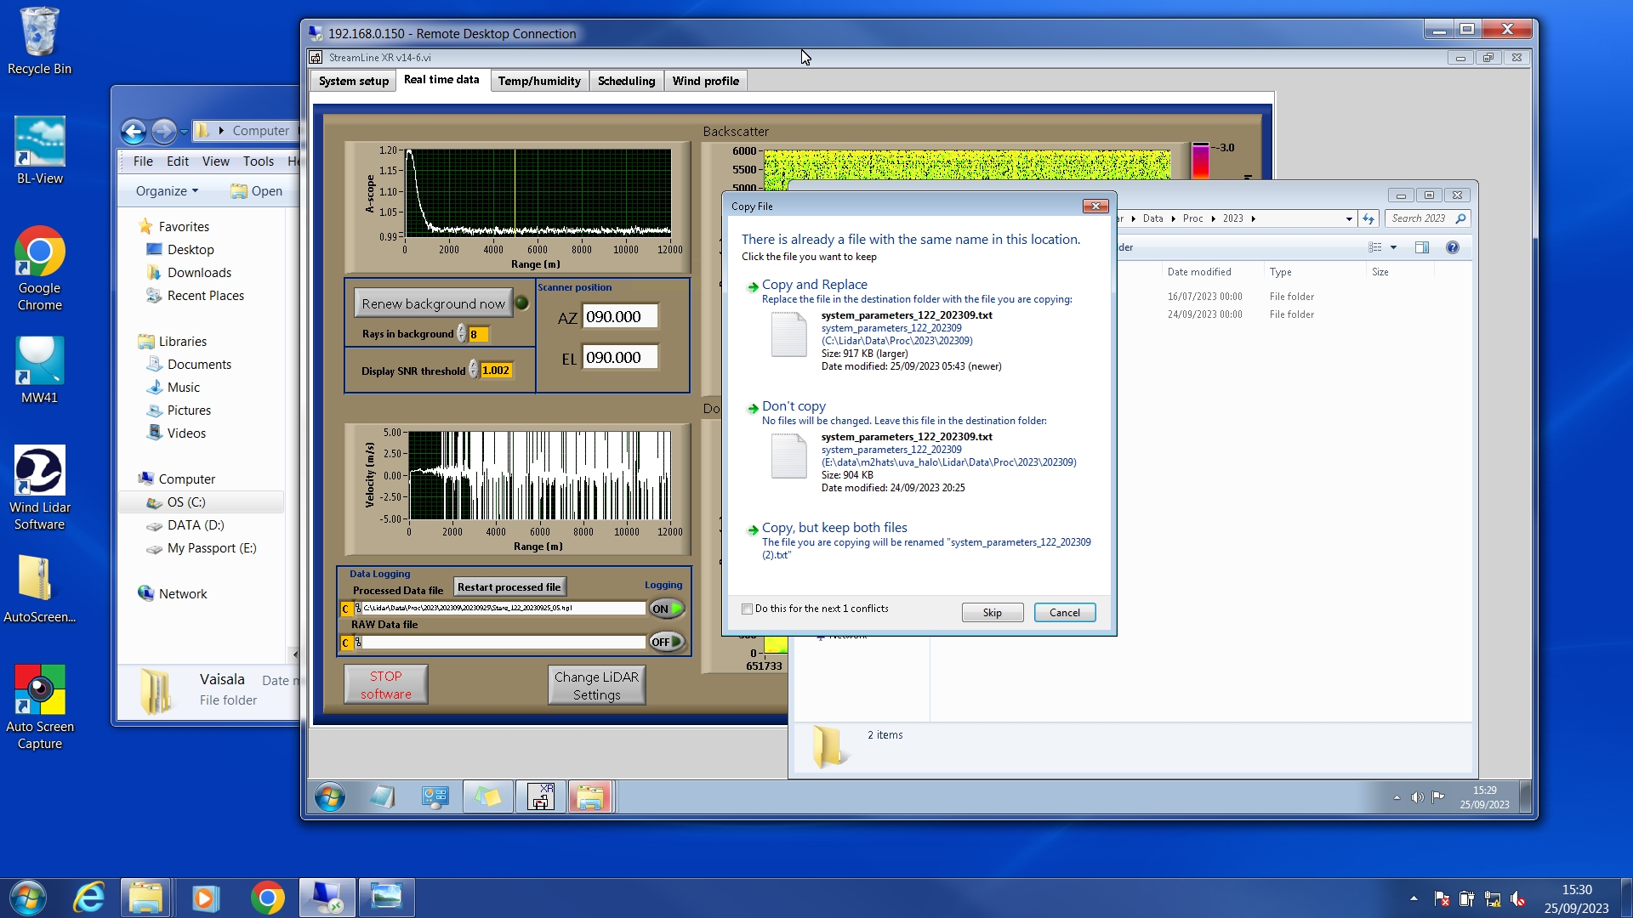The width and height of the screenshot is (1633, 918).
Task: Open the Organize dropdown menu
Action: pyautogui.click(x=167, y=191)
